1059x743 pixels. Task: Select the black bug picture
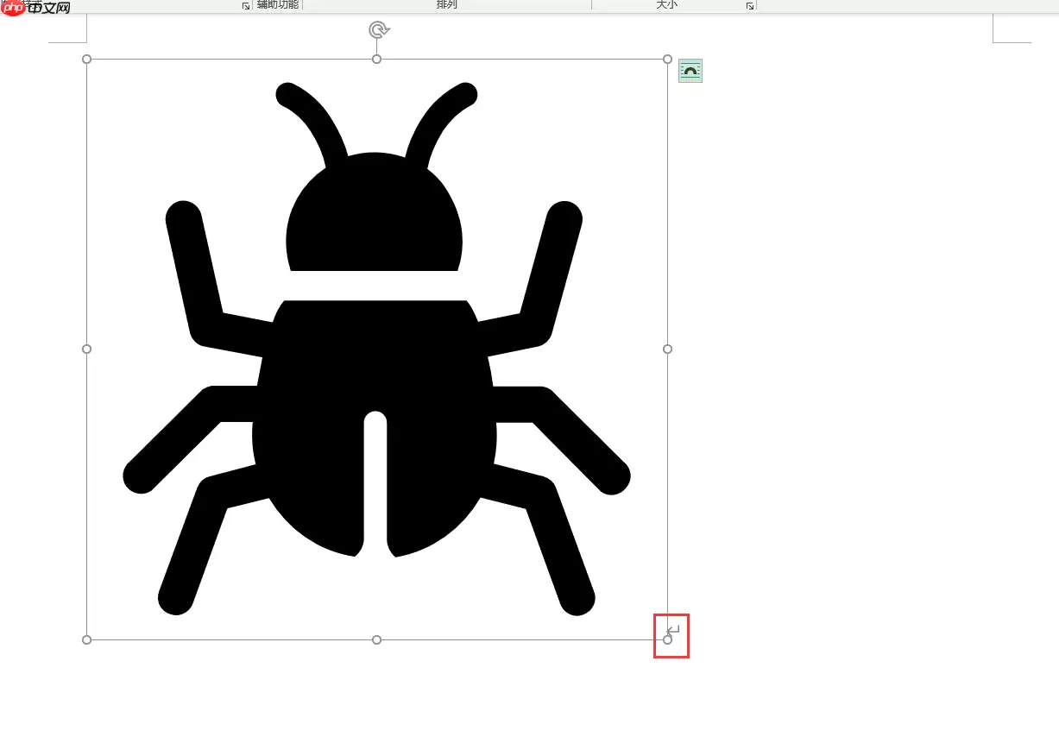(377, 349)
